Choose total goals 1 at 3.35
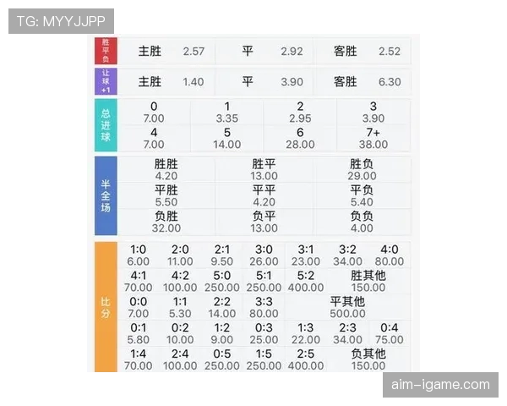The height and width of the screenshot is (406, 507). 227,112
